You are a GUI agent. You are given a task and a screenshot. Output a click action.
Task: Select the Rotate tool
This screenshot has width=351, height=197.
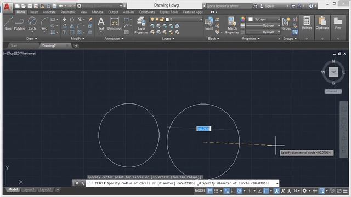pyautogui.click(x=72, y=20)
